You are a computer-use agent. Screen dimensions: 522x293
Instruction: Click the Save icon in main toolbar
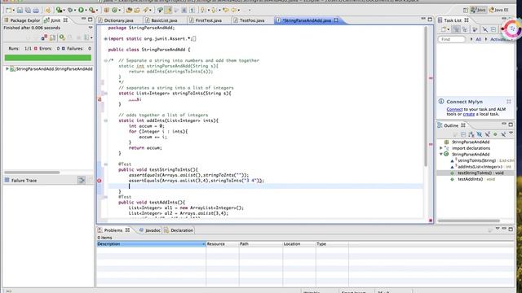click(20, 10)
